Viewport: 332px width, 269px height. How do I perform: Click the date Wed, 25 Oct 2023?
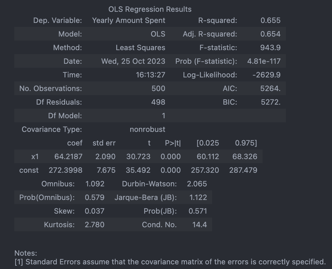point(133,61)
